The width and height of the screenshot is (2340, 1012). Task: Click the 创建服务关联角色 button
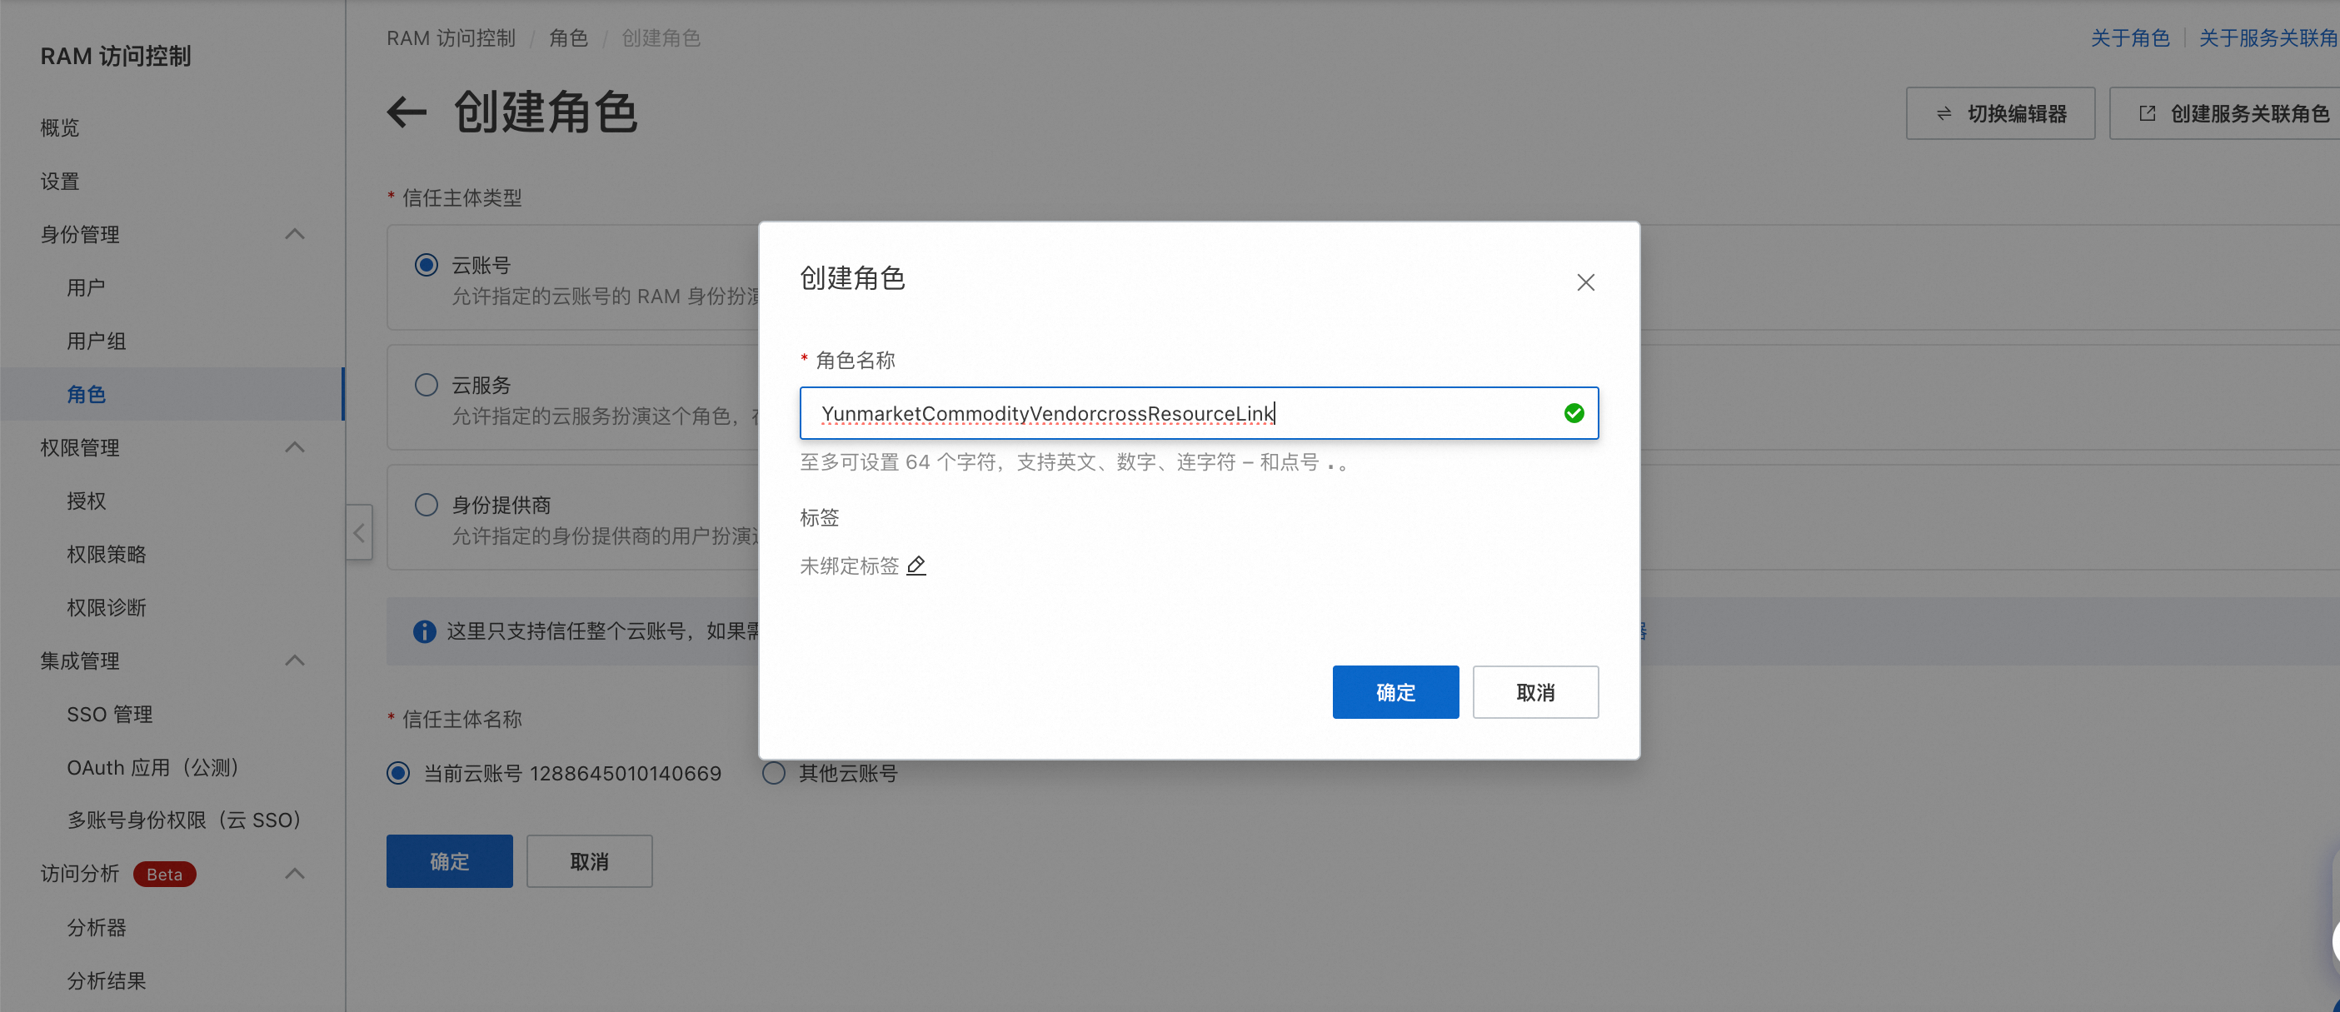2225,113
